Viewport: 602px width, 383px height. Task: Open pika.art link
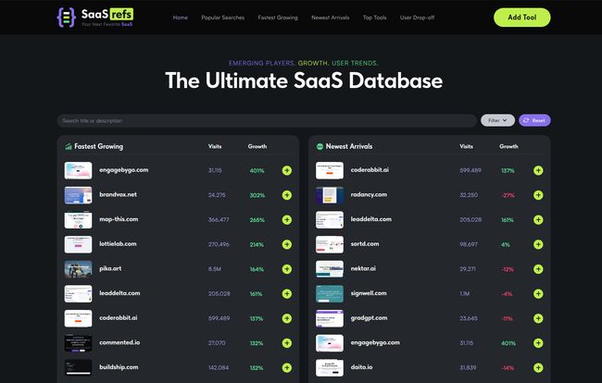[110, 268]
